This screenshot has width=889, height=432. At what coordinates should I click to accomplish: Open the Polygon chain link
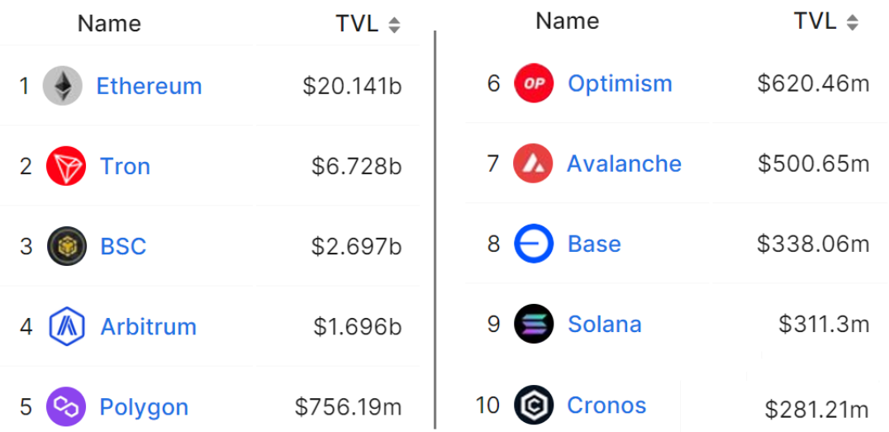pyautogui.click(x=144, y=406)
